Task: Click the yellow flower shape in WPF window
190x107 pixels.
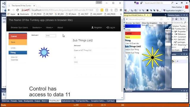Action: 152,57
